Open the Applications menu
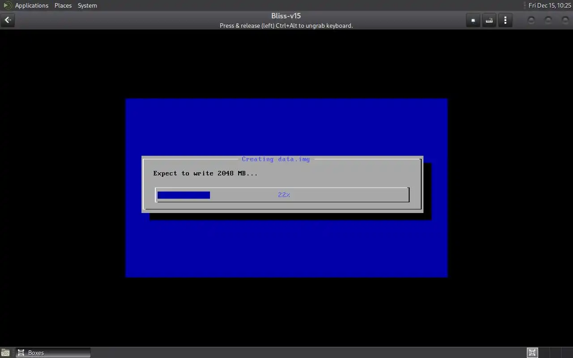 pos(31,5)
